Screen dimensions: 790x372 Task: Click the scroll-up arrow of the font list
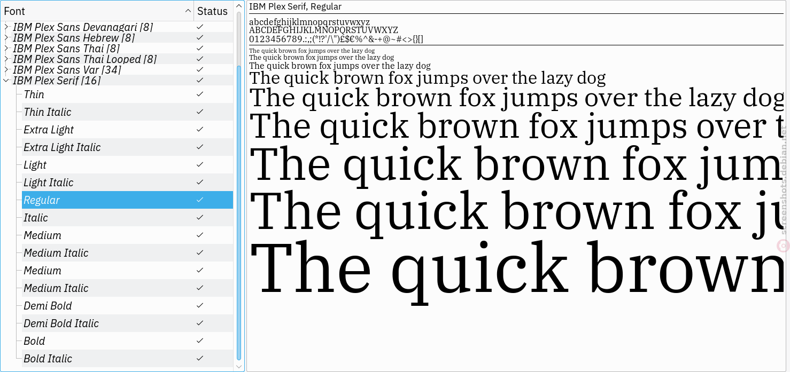click(239, 5)
